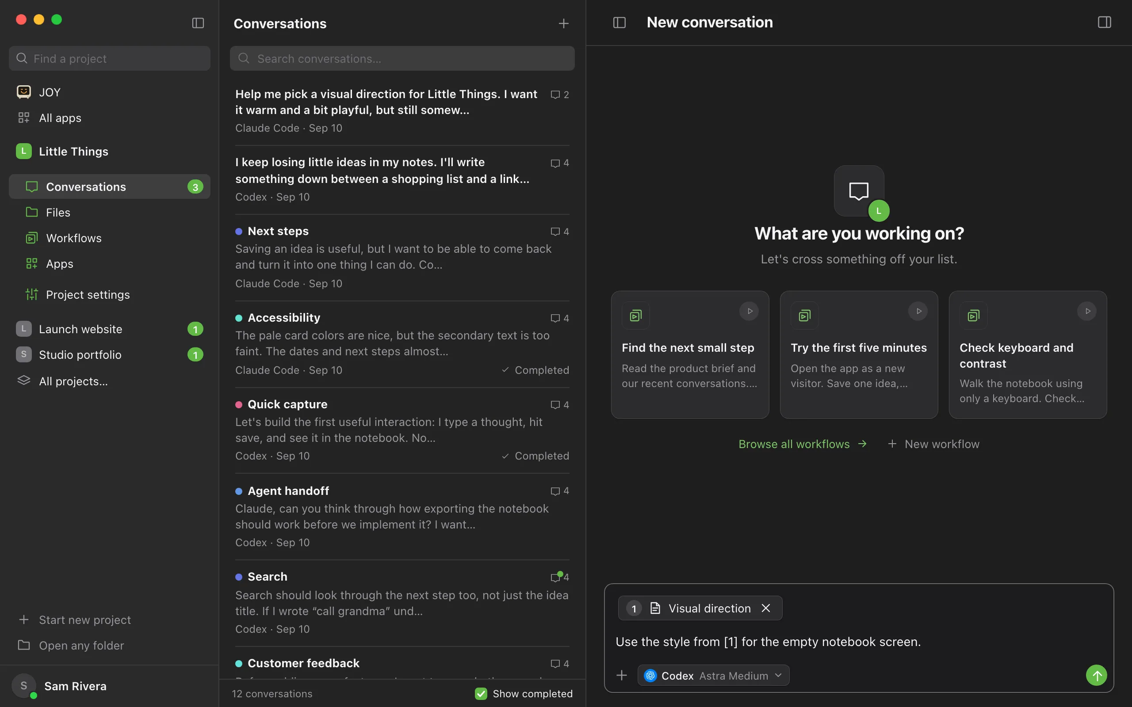Collapse the left project sidebar toggle icon
Screen dimensions: 1132x707
pyautogui.click(x=198, y=23)
